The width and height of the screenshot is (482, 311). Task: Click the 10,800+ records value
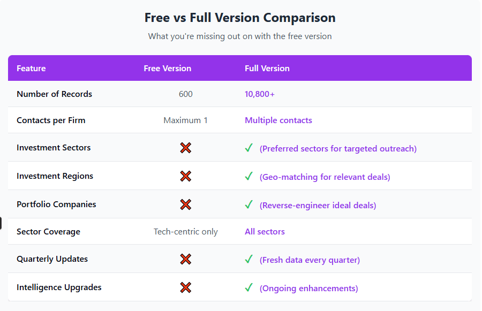259,94
